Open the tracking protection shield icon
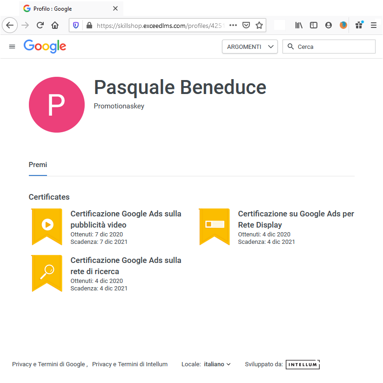The width and height of the screenshot is (383, 383). (x=76, y=25)
